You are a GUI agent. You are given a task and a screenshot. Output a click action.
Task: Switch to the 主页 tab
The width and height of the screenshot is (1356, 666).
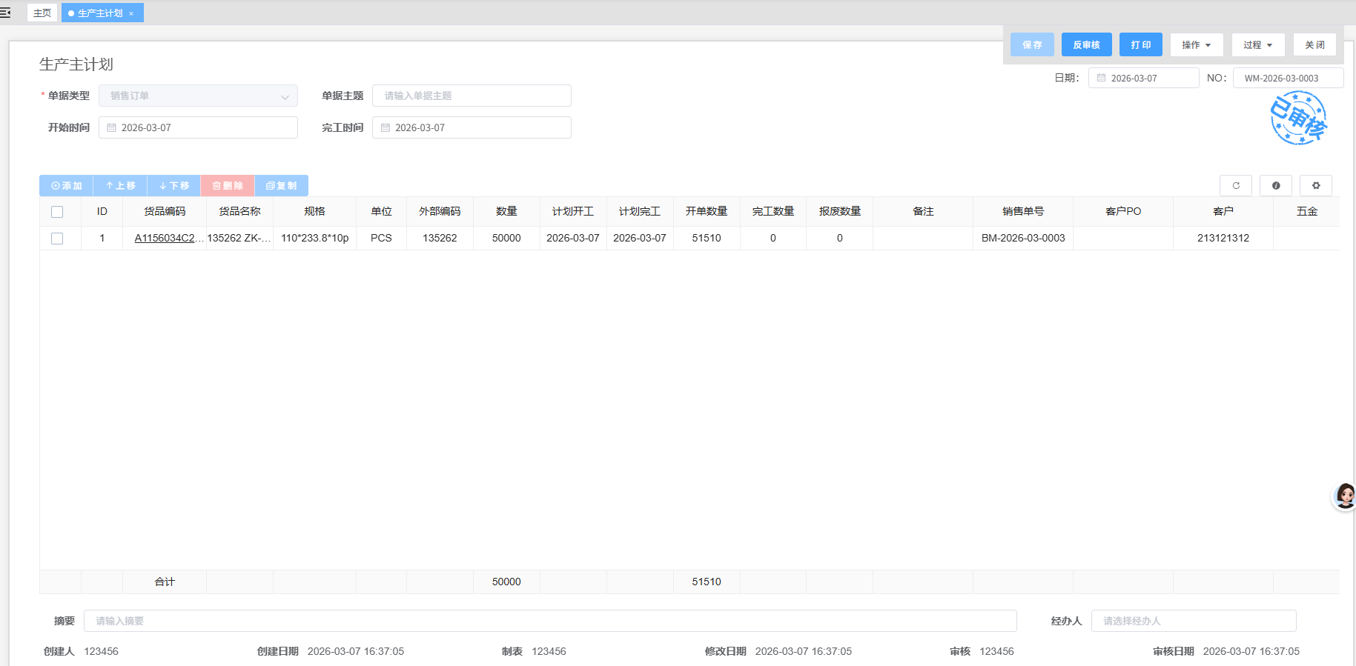click(x=42, y=13)
